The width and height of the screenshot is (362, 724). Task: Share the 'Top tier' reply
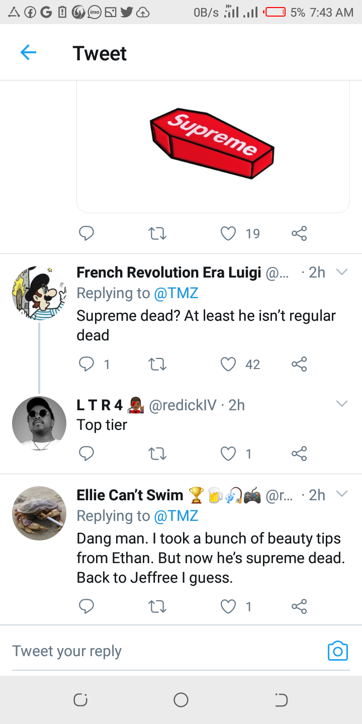(x=299, y=454)
